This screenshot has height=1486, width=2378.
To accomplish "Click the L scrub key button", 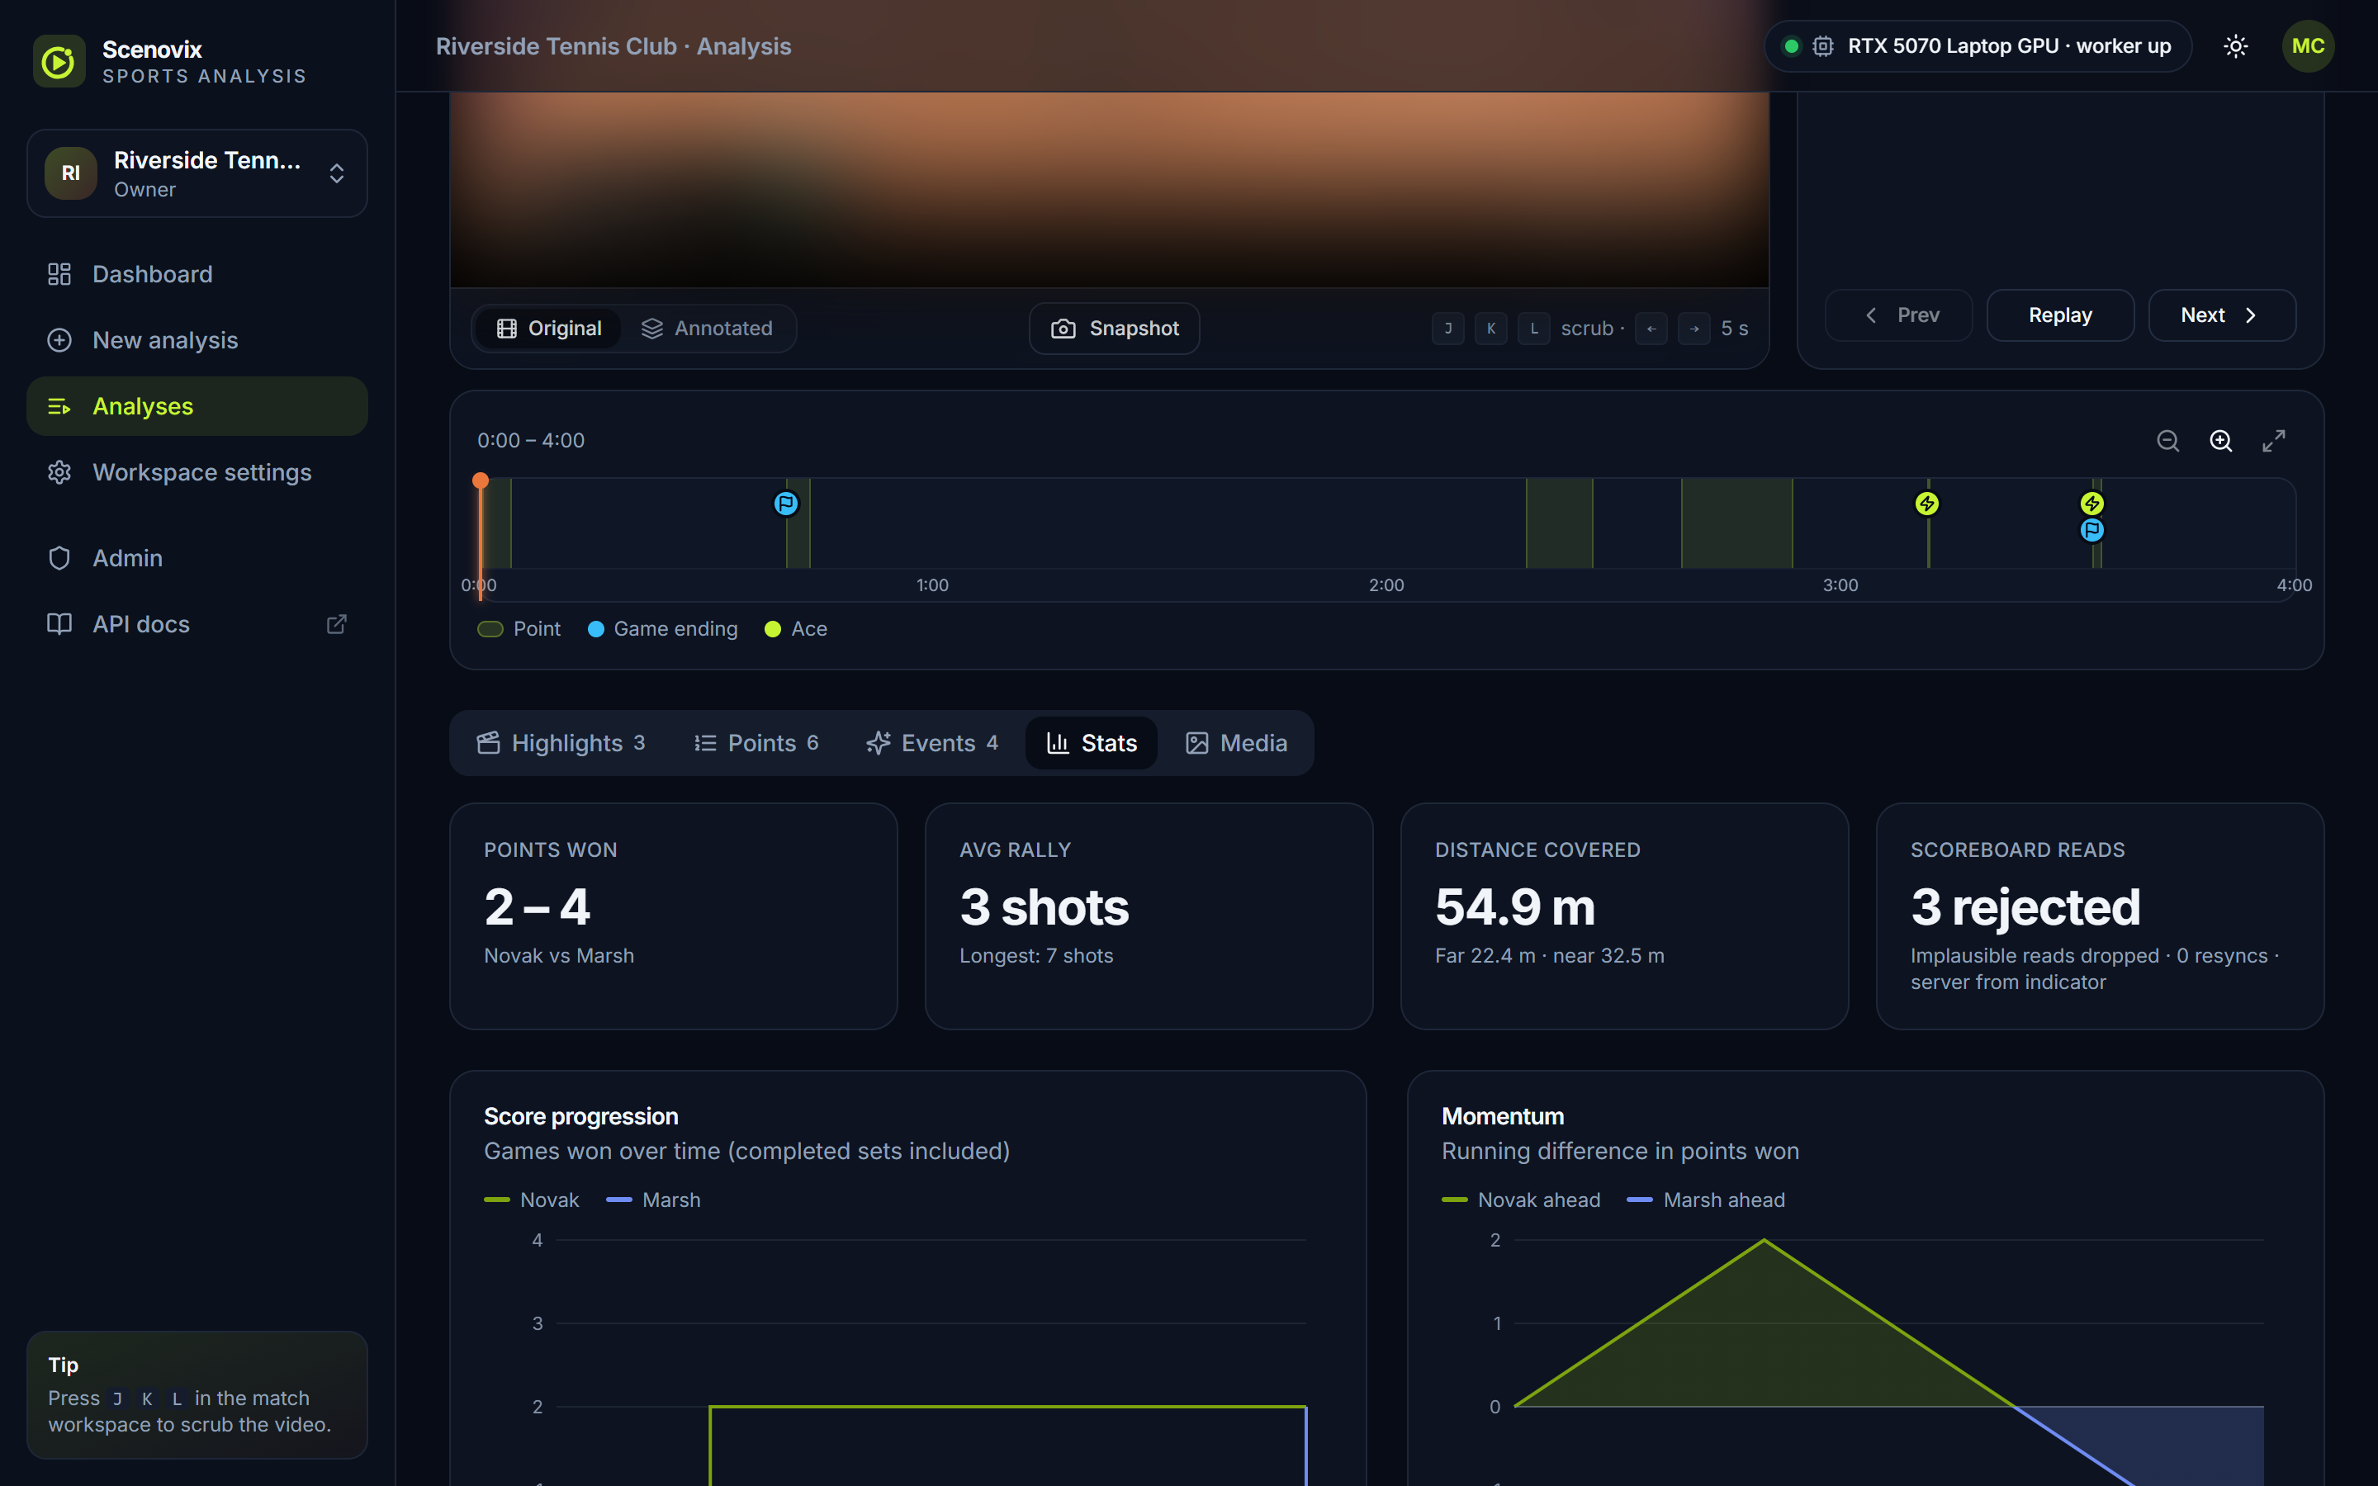I will pos(1534,329).
